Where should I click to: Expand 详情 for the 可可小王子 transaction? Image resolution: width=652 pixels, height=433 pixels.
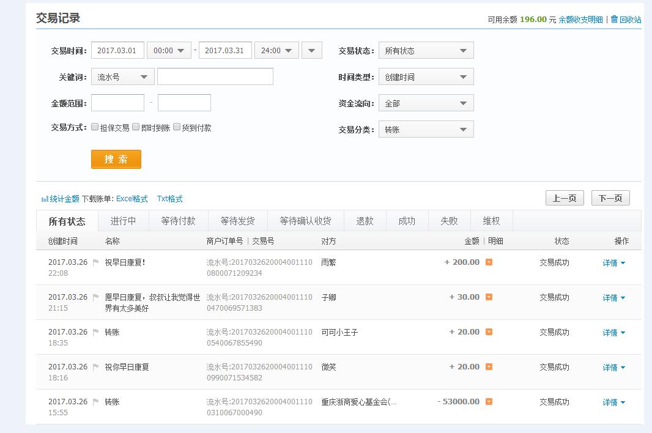(x=613, y=333)
